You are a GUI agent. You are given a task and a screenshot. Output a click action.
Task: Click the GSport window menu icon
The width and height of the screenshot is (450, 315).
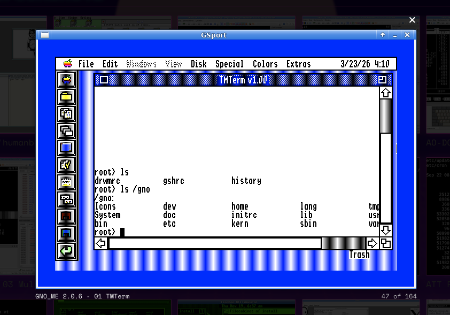point(45,35)
